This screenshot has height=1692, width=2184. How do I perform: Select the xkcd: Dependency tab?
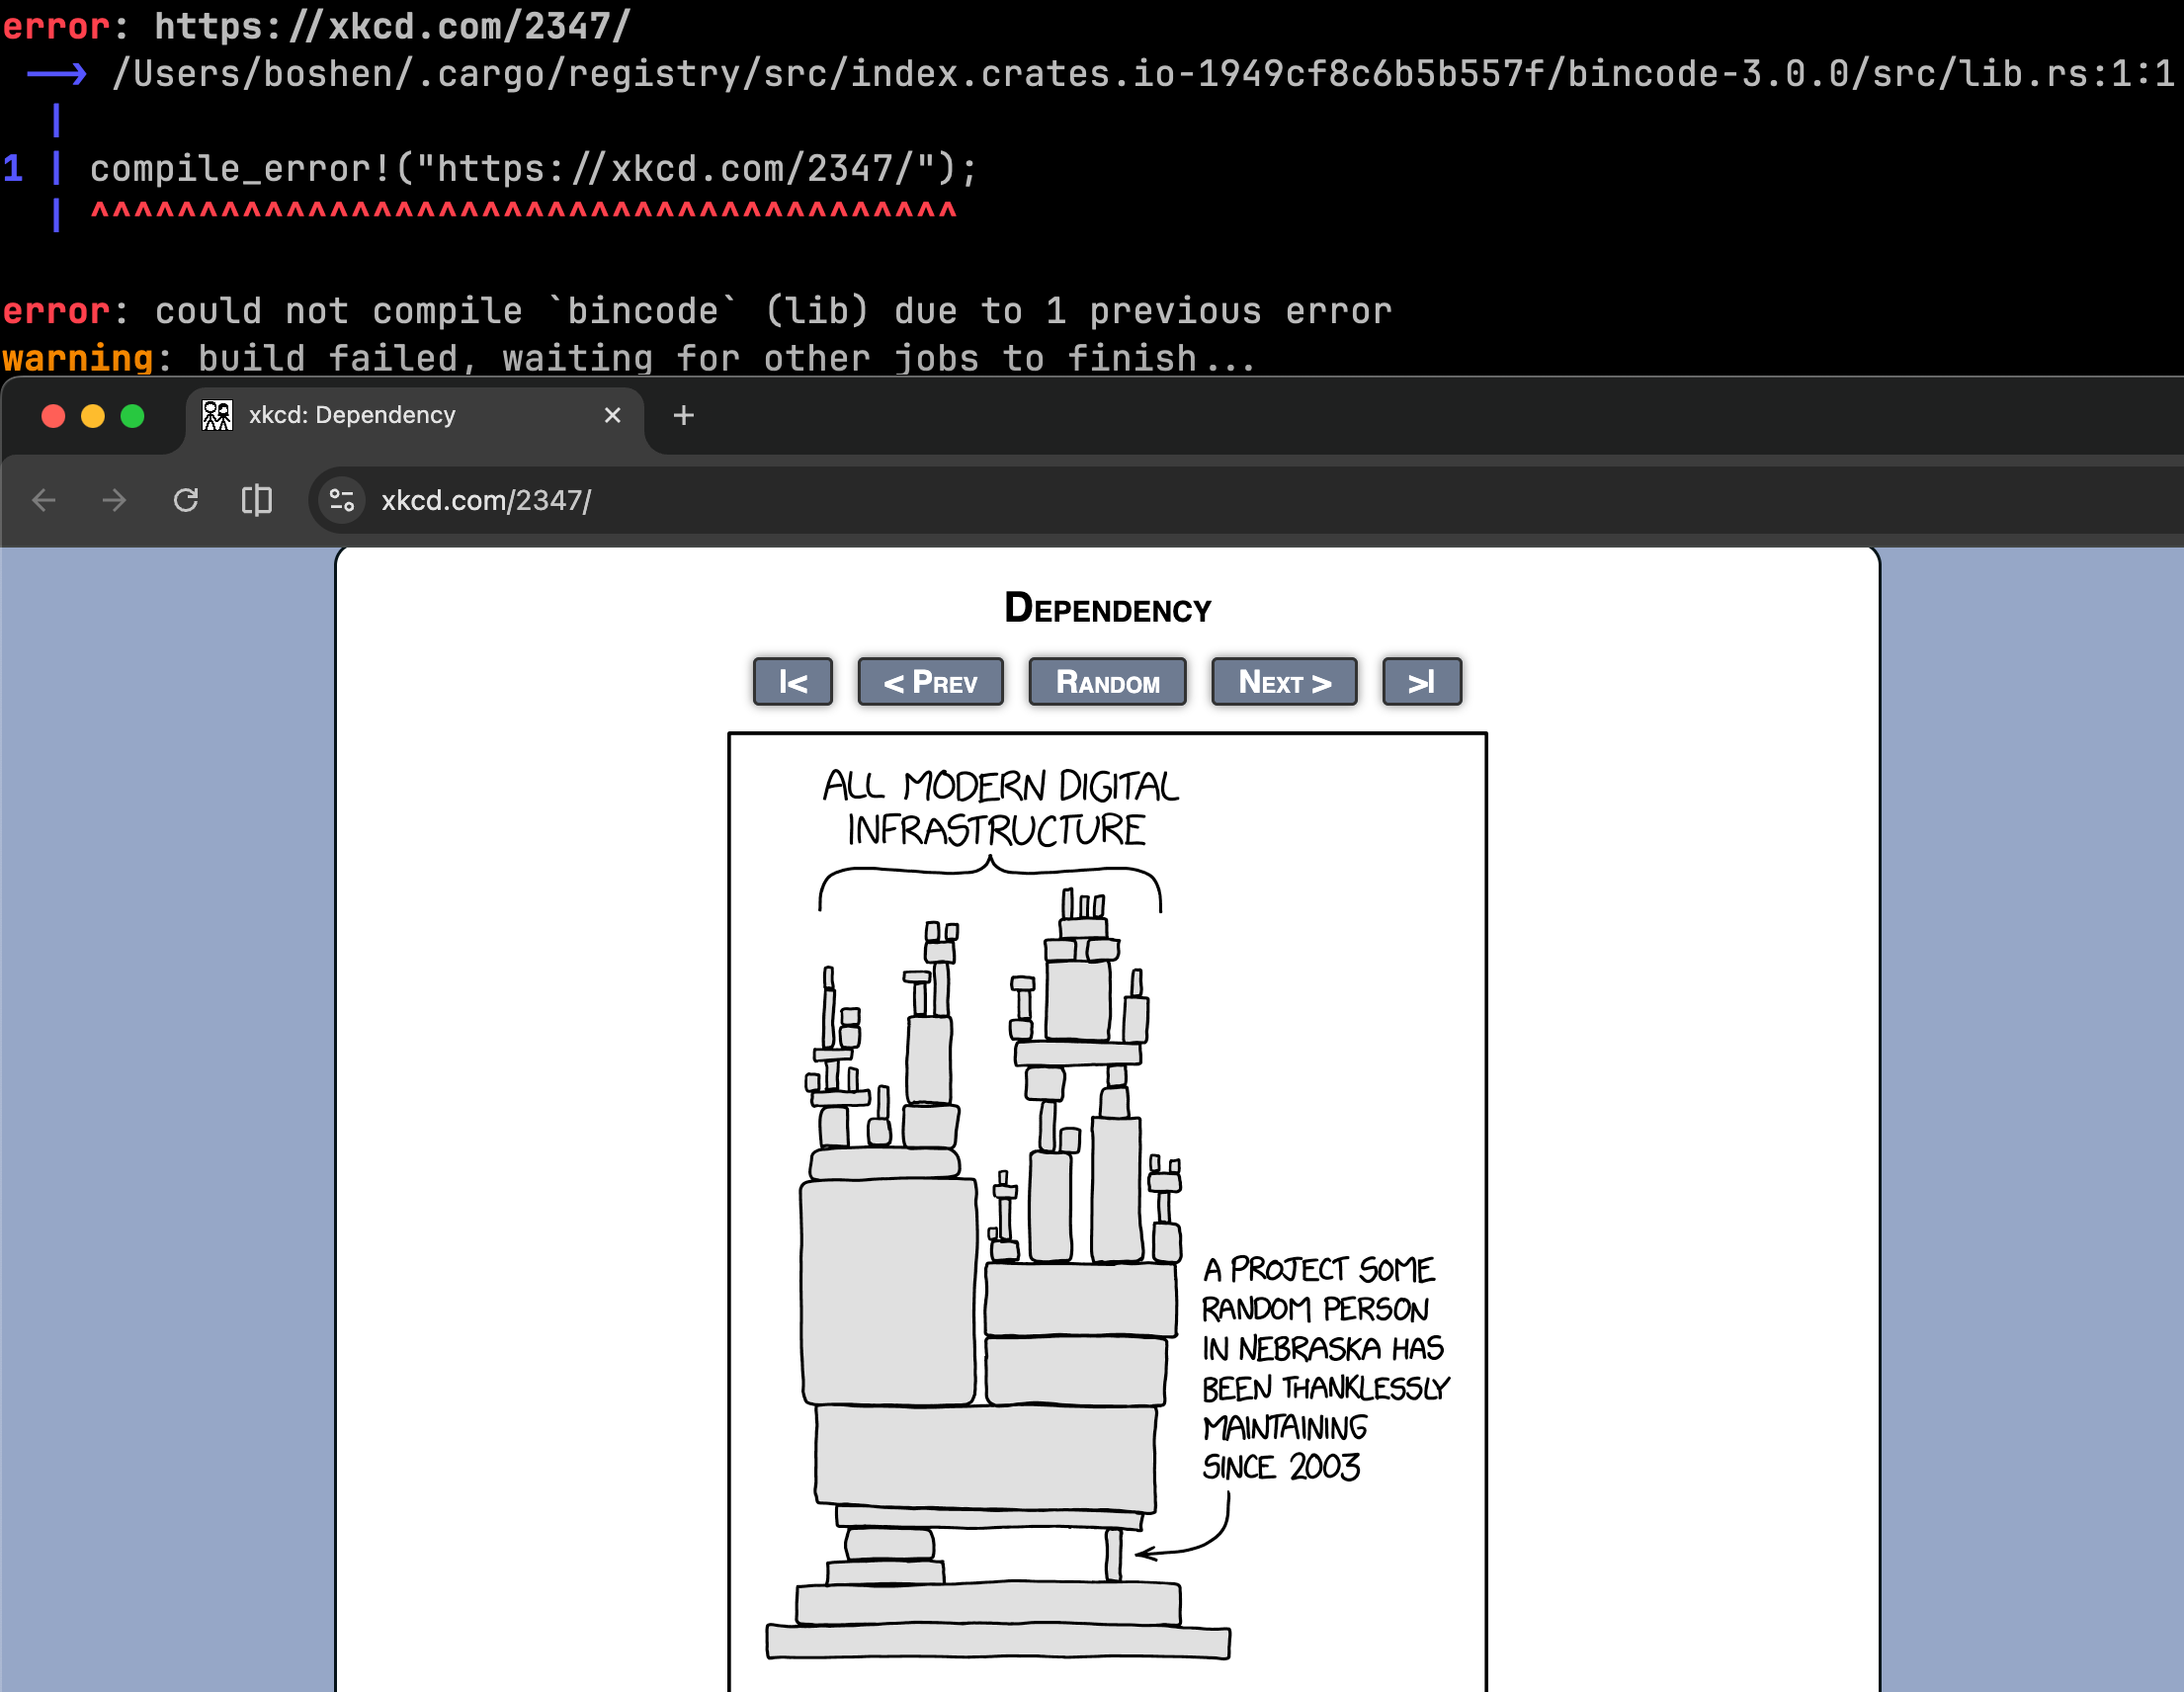tap(400, 415)
